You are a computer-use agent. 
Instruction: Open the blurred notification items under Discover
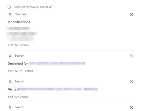(x=22, y=34)
